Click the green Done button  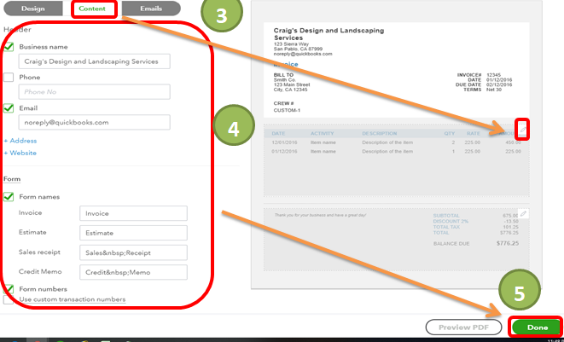[537, 328]
